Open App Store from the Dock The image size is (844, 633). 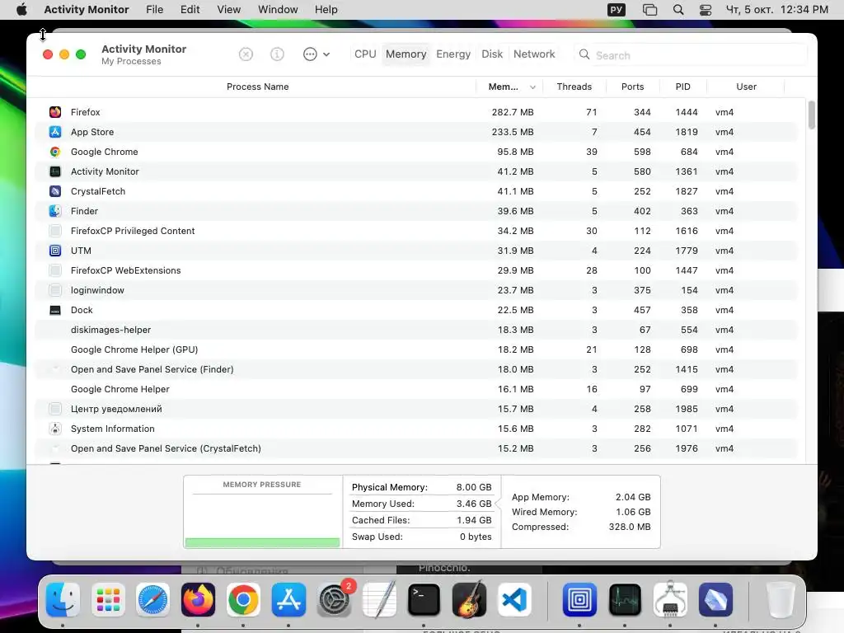pyautogui.click(x=288, y=600)
